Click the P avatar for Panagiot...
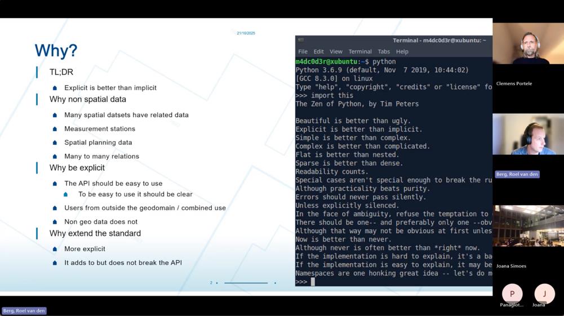This screenshot has height=316, width=564. [512, 293]
